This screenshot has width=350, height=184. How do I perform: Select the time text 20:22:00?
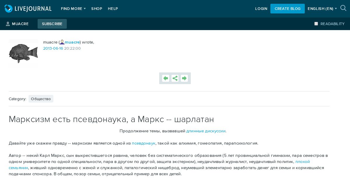[x=72, y=48]
